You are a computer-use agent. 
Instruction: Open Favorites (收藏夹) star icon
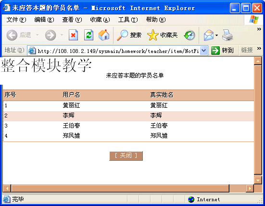[x=152, y=35]
